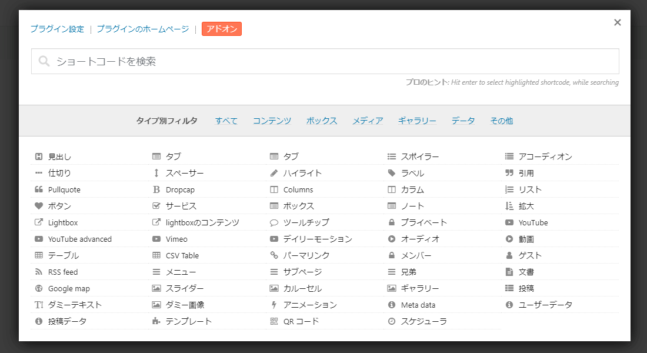
Task: Click the QR コード icon
Action: (x=274, y=321)
